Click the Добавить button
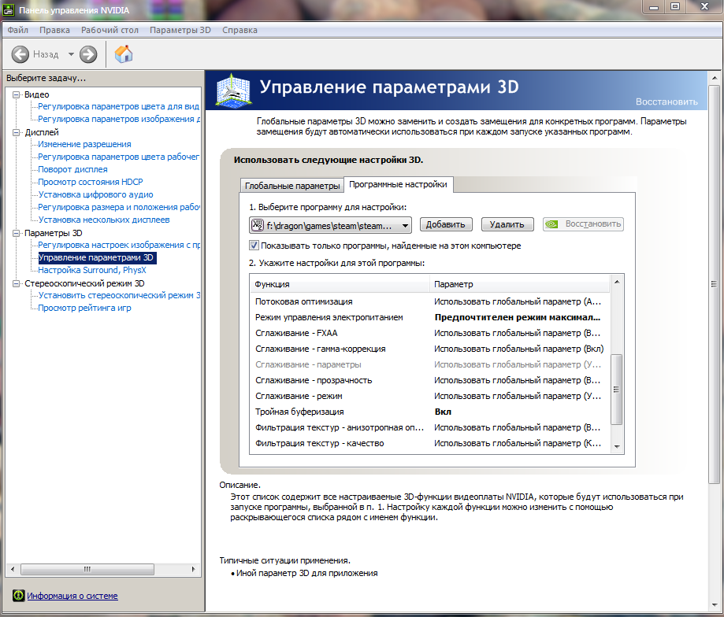 coord(446,224)
